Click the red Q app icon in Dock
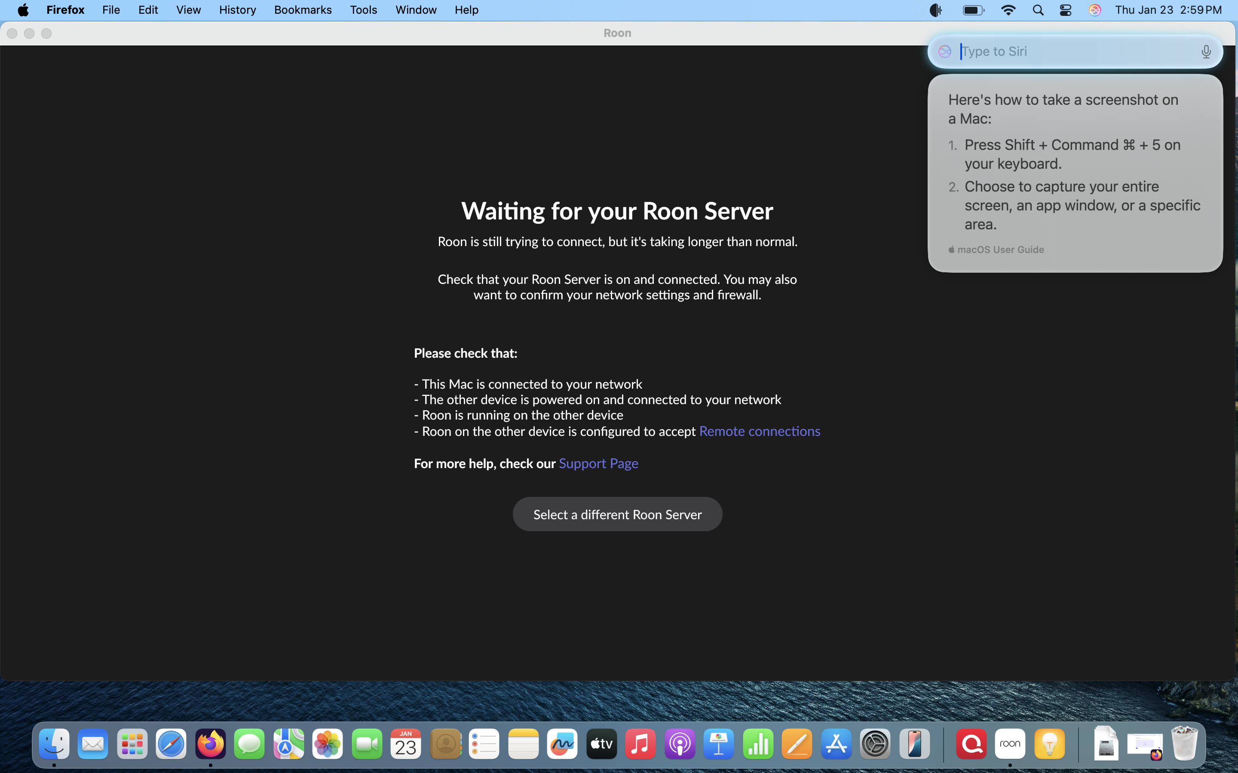This screenshot has width=1238, height=773. [971, 743]
